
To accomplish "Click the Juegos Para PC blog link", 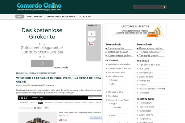I will click(x=146, y=115).
